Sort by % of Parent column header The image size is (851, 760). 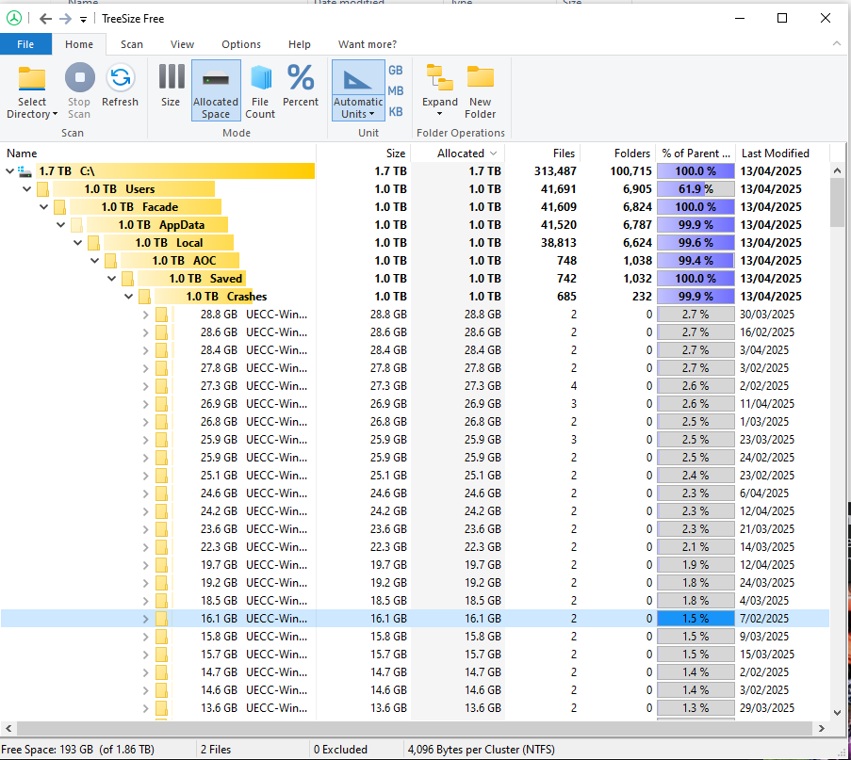(696, 154)
